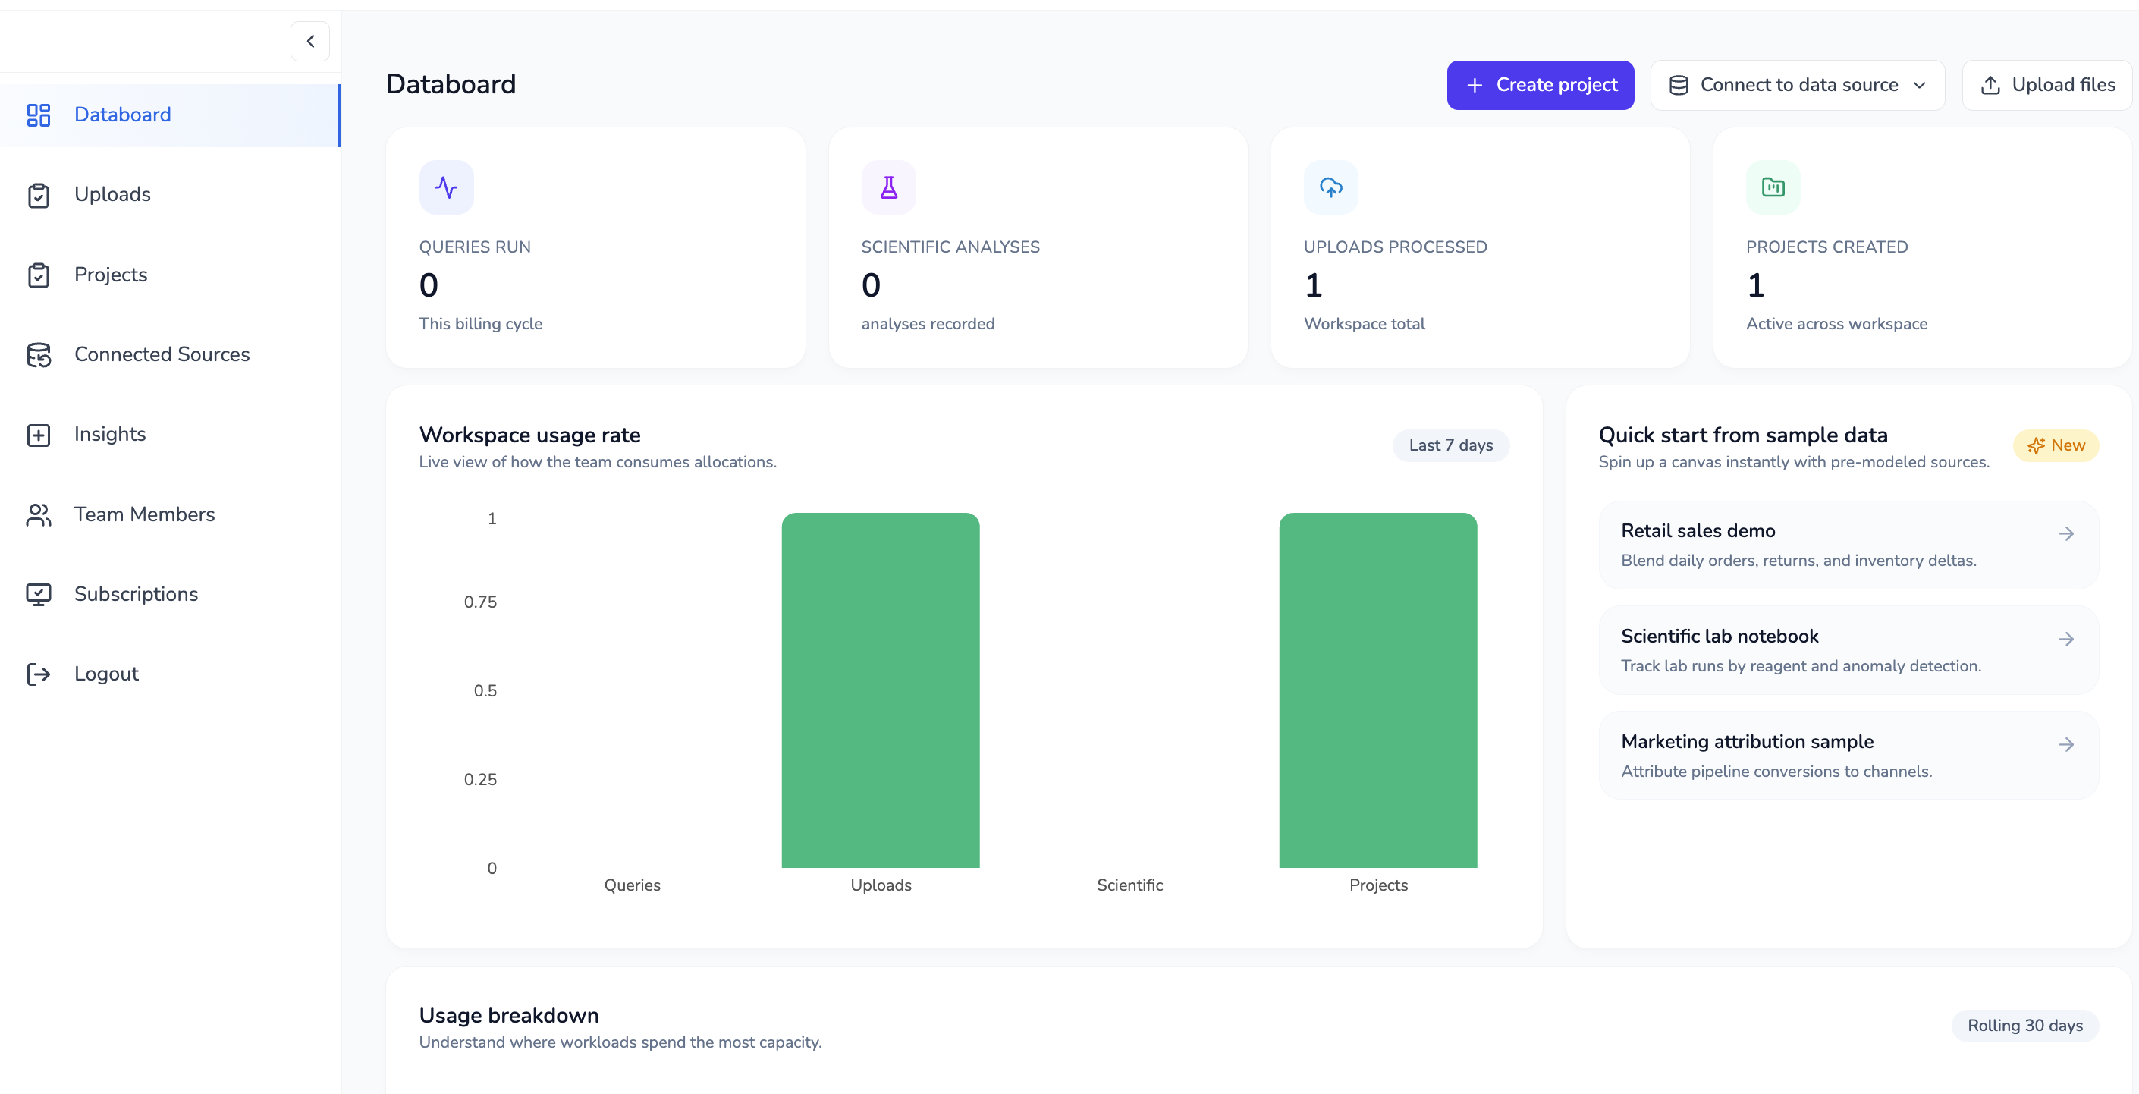Click the Rolling 30 days range pill
The width and height of the screenshot is (2139, 1094).
(2024, 1025)
